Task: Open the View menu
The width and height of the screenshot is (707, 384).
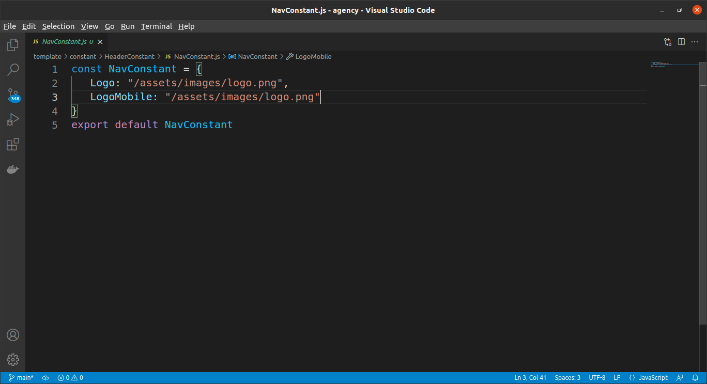Action: point(89,26)
